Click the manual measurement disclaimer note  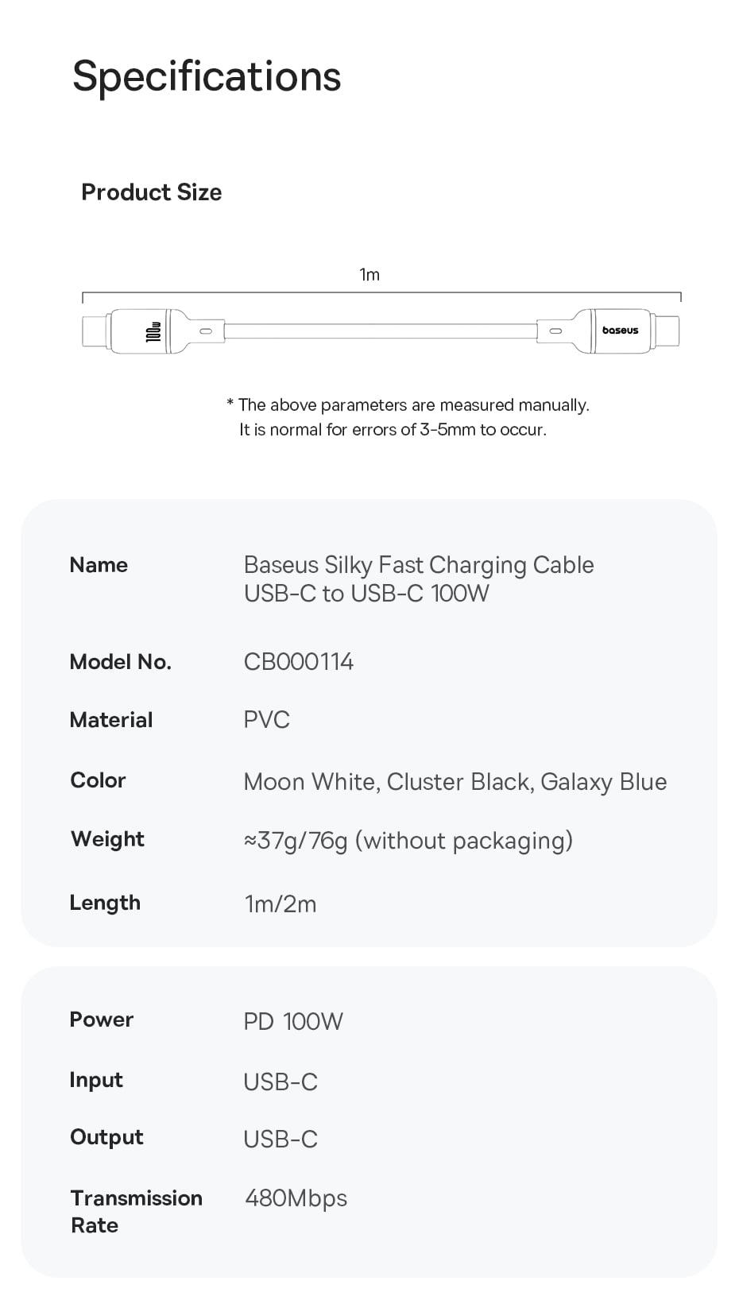pos(408,417)
